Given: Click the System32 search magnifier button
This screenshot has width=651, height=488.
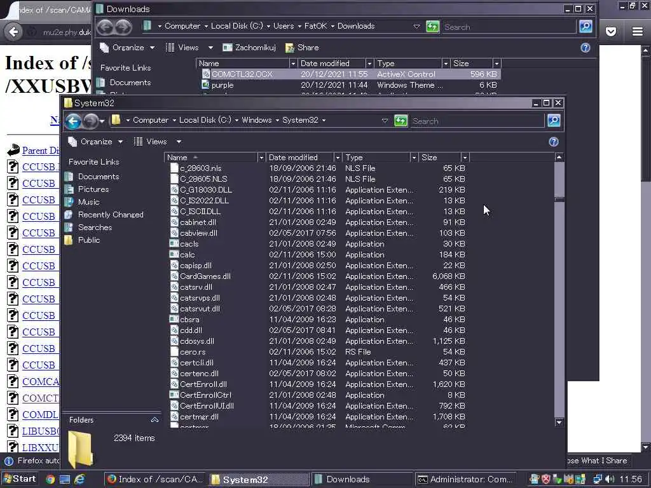Looking at the screenshot, I should [554, 121].
